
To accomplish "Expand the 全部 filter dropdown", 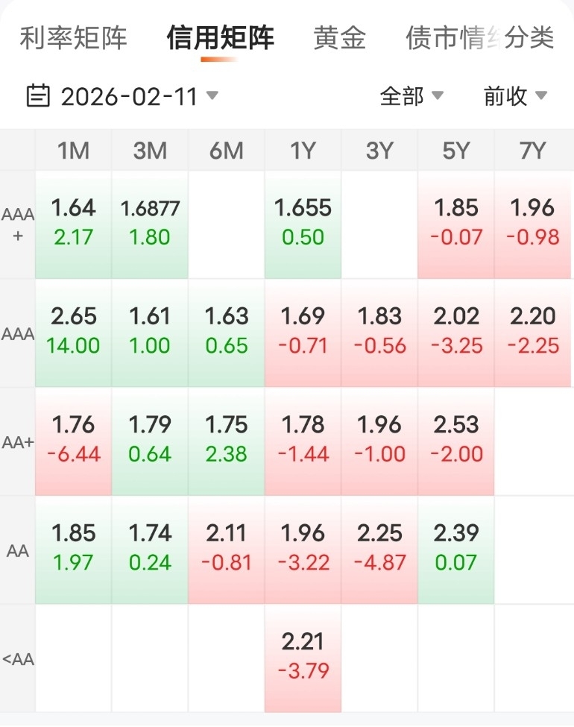I will (411, 96).
